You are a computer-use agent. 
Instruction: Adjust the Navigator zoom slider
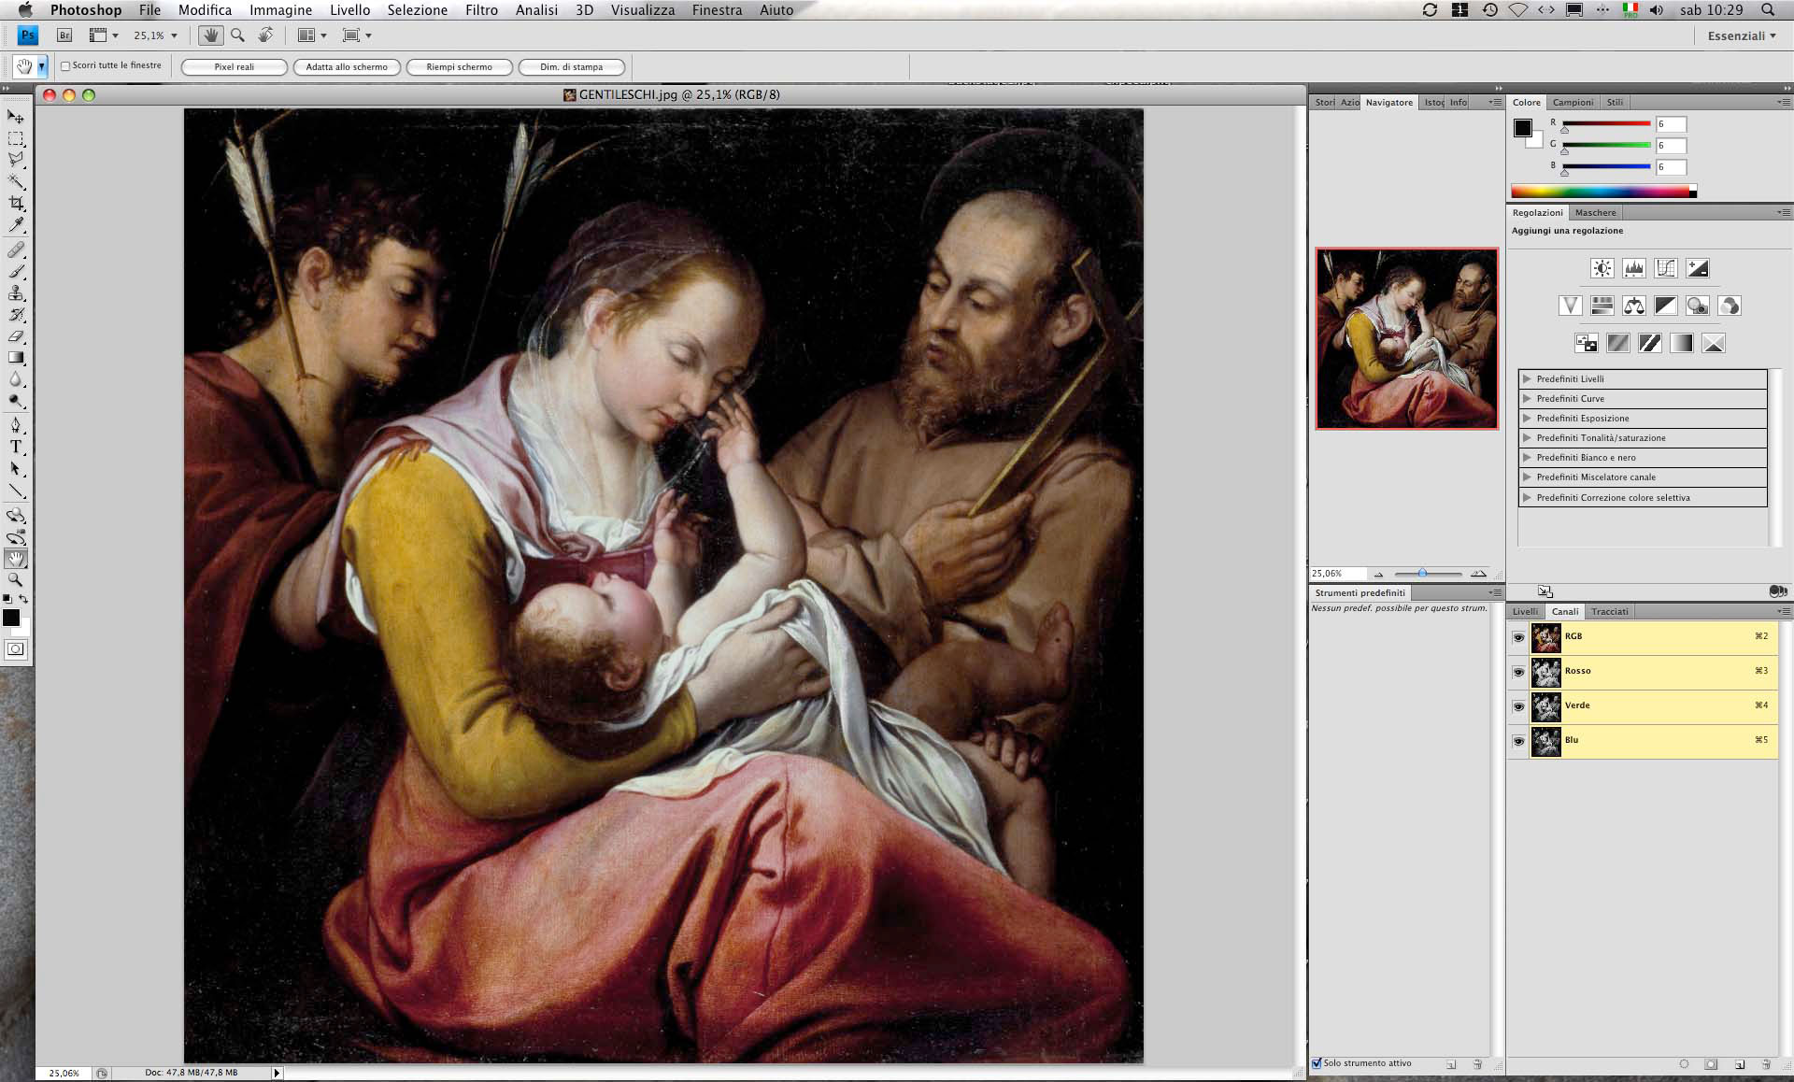pos(1422,573)
